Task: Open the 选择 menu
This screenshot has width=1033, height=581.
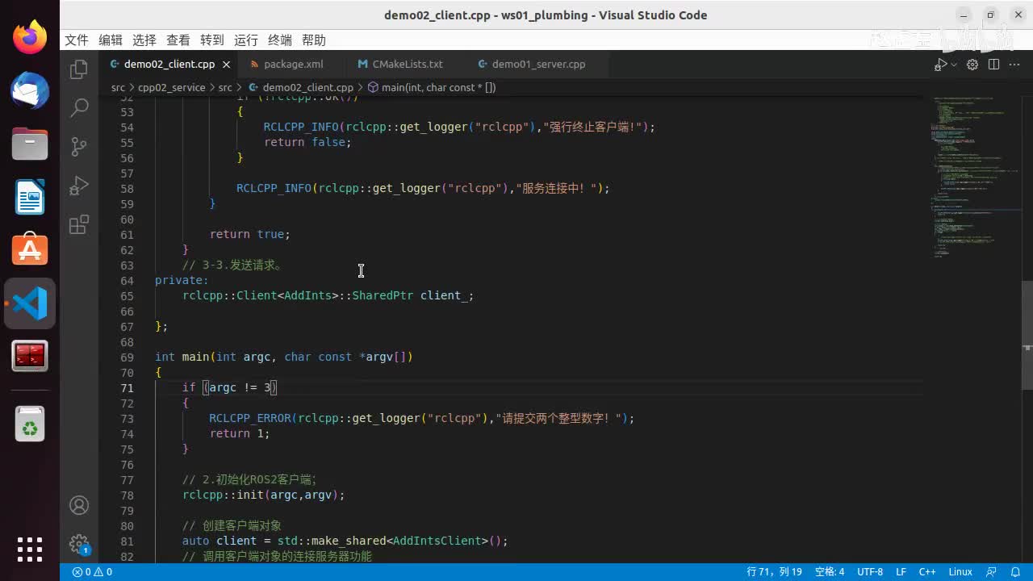Action: [x=144, y=40]
